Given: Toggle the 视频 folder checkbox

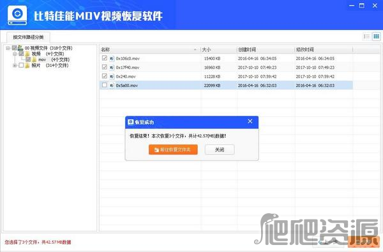Looking at the screenshot, I should click(21, 53).
